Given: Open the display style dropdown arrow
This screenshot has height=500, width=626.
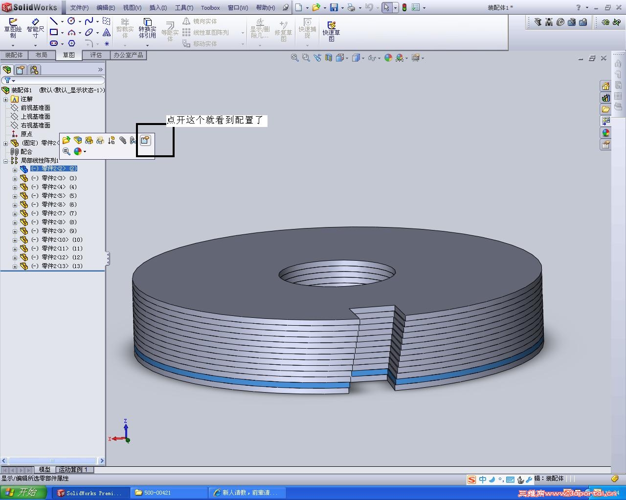Looking at the screenshot, I should click(363, 58).
